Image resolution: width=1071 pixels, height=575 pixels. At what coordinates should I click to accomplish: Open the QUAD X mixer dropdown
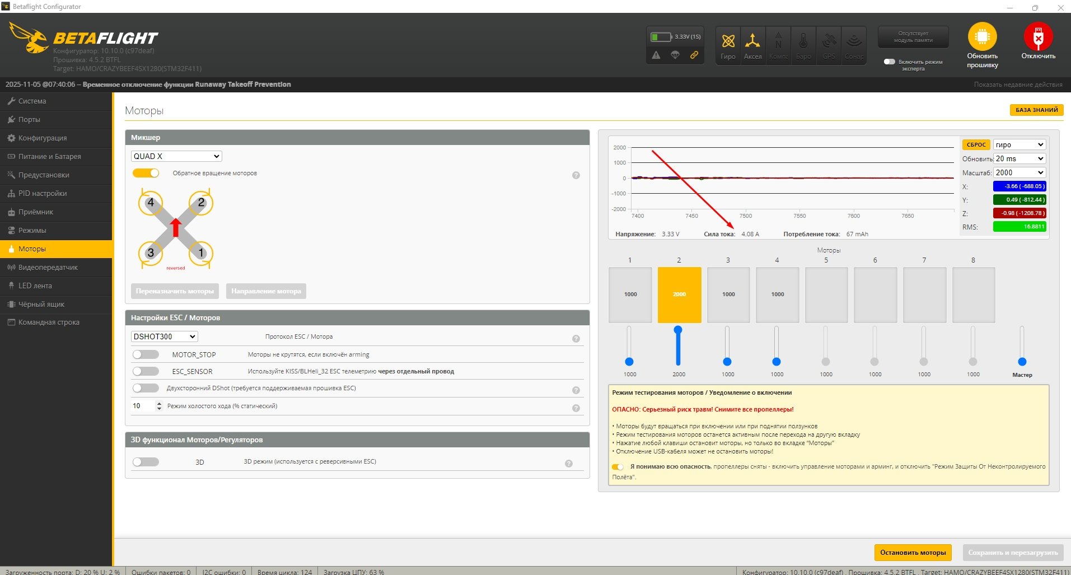click(x=176, y=156)
